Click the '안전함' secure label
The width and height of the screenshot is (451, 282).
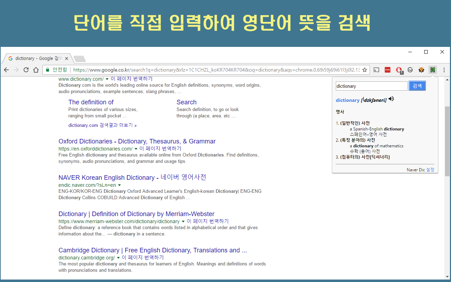coord(60,70)
